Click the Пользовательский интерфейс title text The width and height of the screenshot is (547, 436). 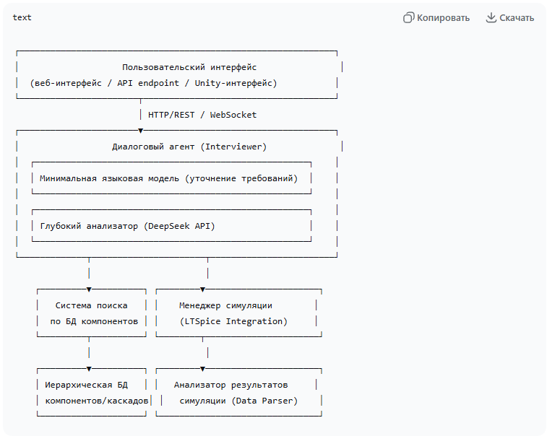tap(189, 67)
